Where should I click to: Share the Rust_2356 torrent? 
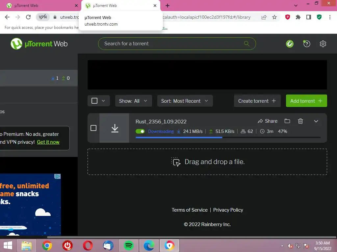pos(268,121)
